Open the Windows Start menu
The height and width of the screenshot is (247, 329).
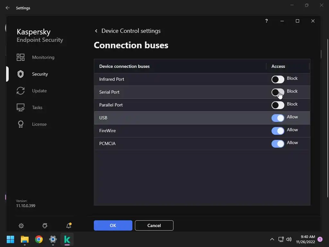[10, 239]
